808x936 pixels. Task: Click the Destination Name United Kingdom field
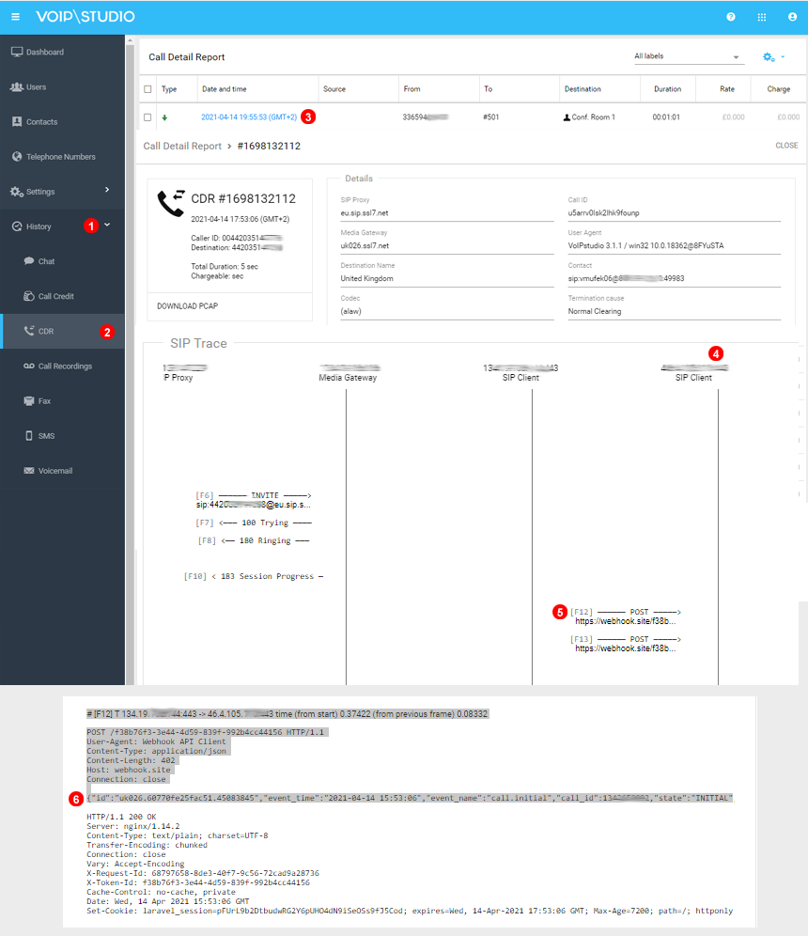(447, 279)
